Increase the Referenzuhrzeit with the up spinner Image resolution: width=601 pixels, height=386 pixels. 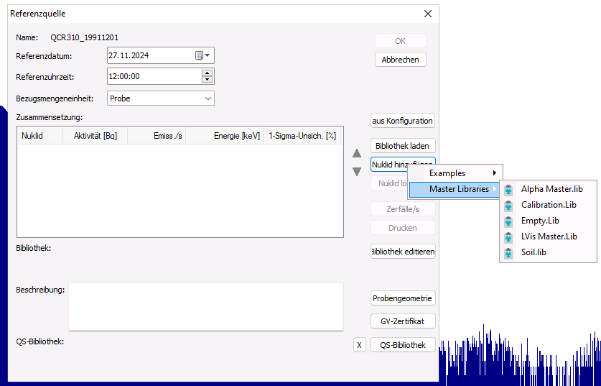click(x=207, y=73)
